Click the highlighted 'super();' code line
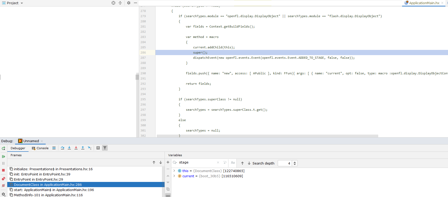448x197 pixels. coord(200,52)
